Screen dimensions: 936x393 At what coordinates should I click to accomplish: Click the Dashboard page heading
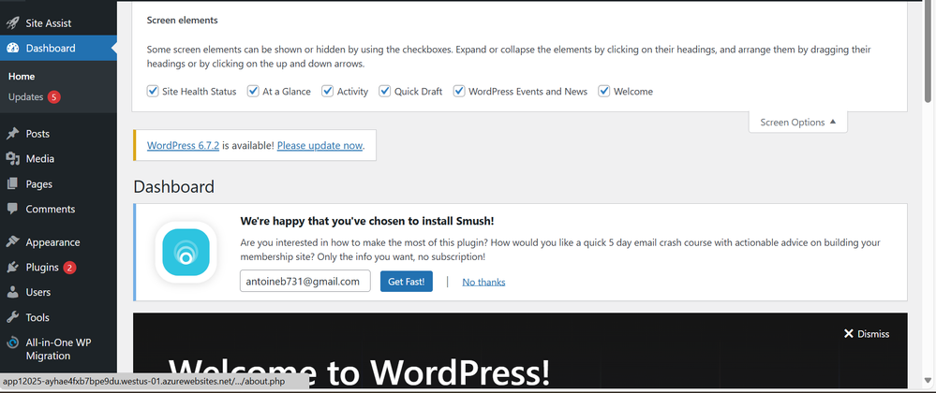(173, 186)
